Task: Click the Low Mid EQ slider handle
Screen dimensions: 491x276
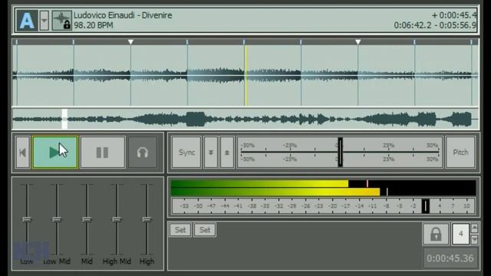Action: [x=57, y=219]
